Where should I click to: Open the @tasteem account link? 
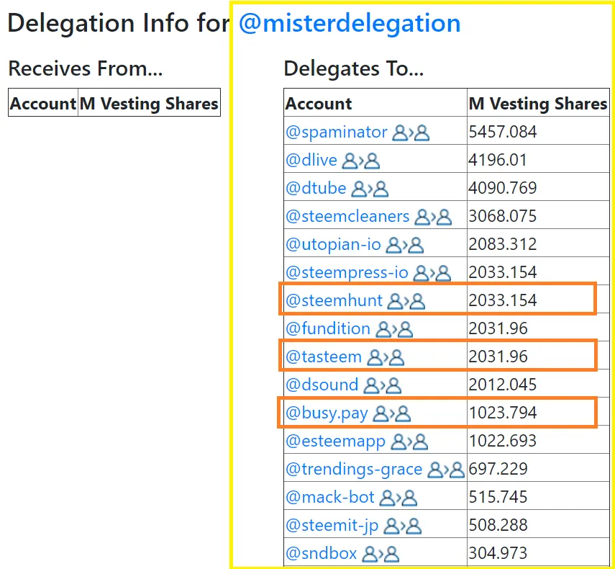(x=324, y=357)
